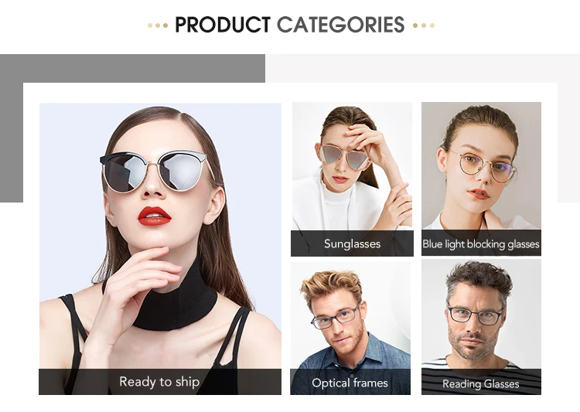Click the three dots left of heading
The image size is (580, 412).
(158, 26)
